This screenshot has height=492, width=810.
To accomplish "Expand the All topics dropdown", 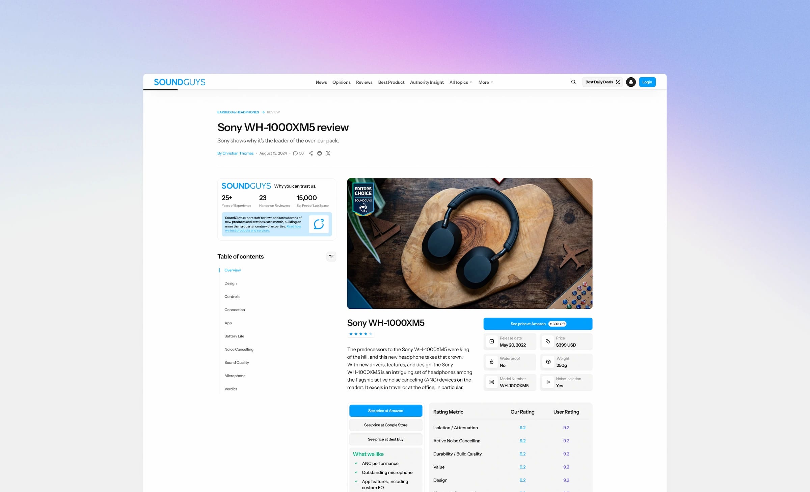I will coord(461,82).
